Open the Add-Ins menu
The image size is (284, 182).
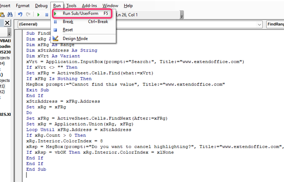(x=90, y=6)
